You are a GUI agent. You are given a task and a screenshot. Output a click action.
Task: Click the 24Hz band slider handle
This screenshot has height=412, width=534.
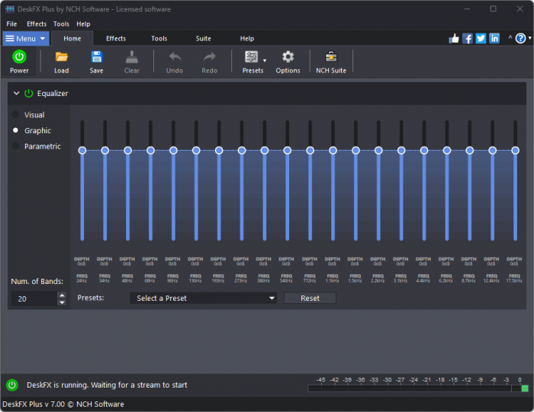[x=82, y=151]
